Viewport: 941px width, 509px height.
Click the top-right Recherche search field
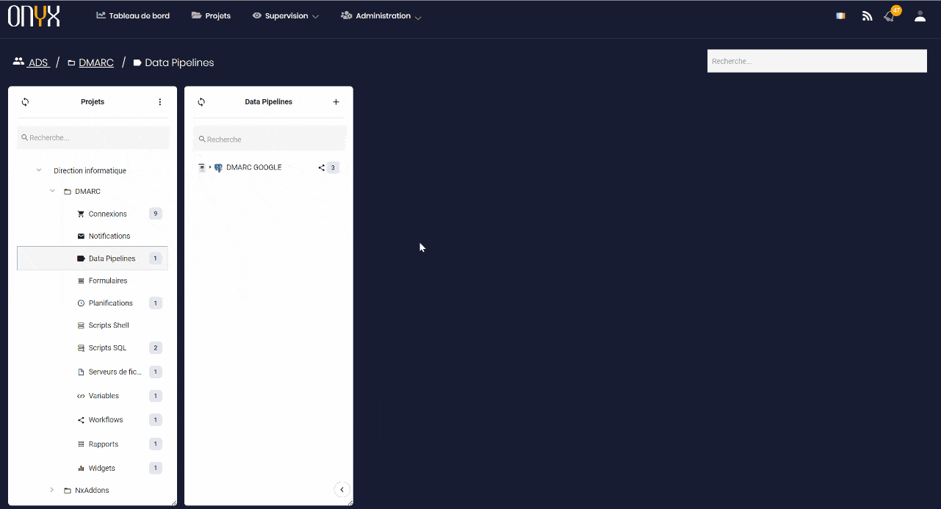[x=816, y=61]
